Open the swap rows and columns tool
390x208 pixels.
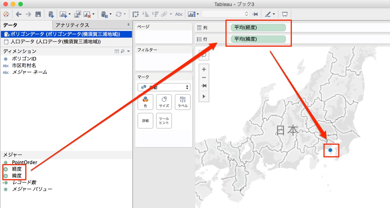coord(136,14)
